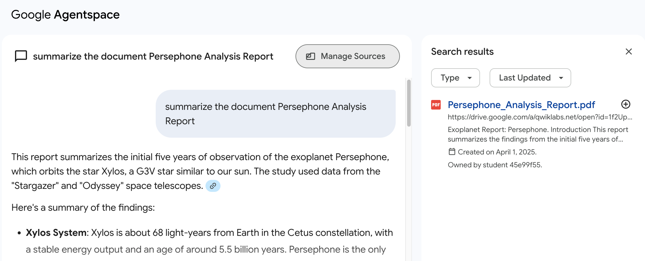Click the conversation title at the top
The image size is (645, 261).
click(153, 56)
